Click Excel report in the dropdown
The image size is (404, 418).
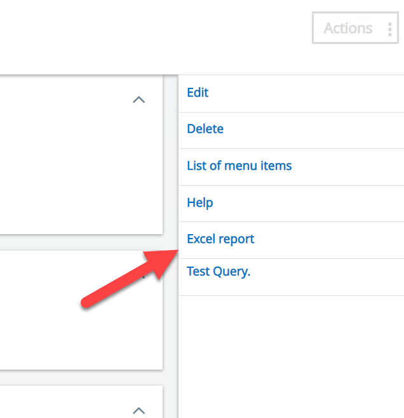click(292, 240)
